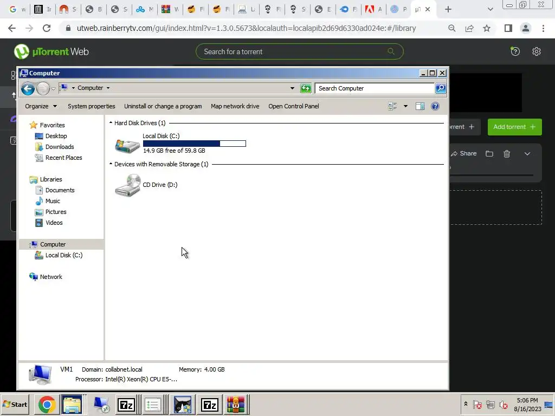Image resolution: width=555 pixels, height=416 pixels.
Task: Toggle Chrome side panel icon
Action: pyautogui.click(x=508, y=28)
